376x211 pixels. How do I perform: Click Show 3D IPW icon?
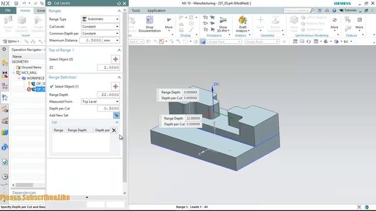(223, 24)
